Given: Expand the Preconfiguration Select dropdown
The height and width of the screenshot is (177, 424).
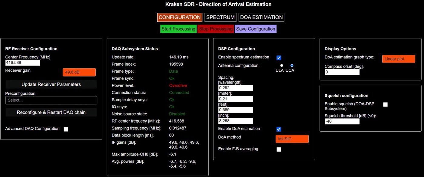Looking at the screenshot, I should click(51, 100).
